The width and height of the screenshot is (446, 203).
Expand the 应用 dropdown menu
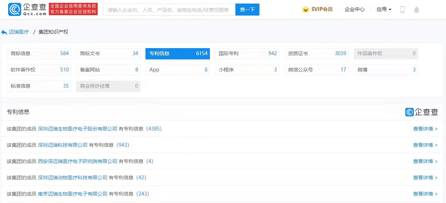coord(384,10)
